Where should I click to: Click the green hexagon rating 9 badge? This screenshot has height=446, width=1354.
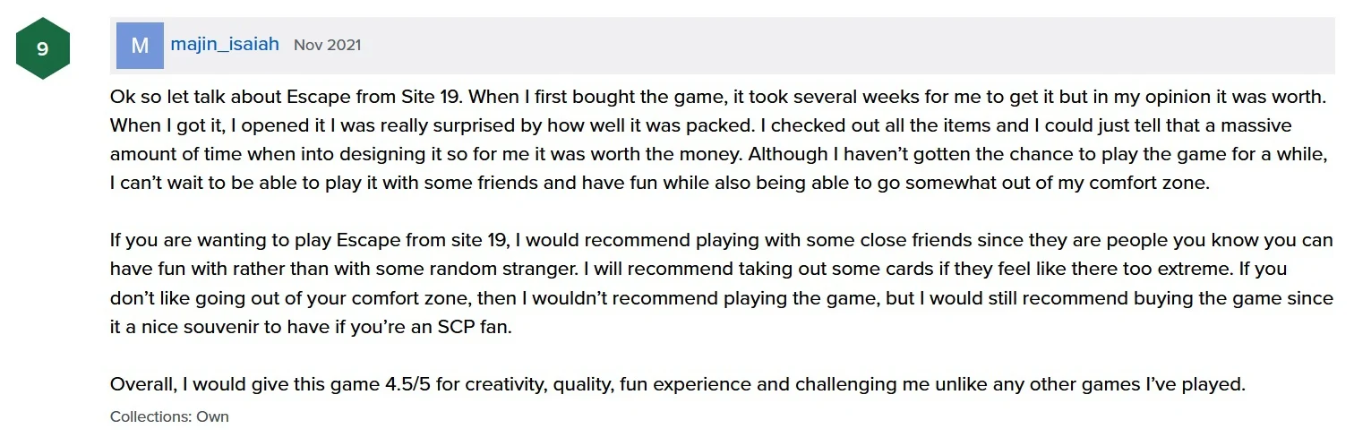point(42,48)
